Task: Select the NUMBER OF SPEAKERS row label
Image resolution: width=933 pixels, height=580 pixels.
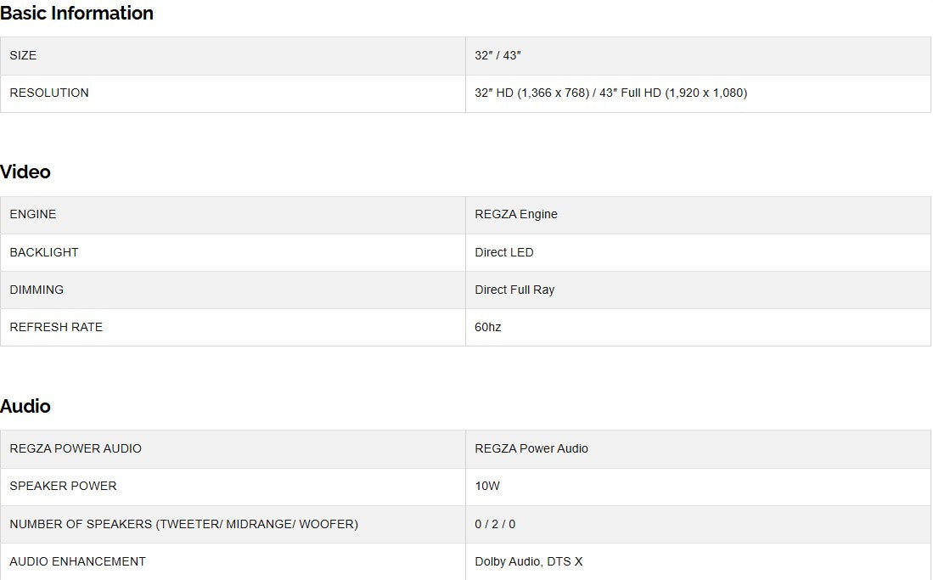Action: point(183,524)
